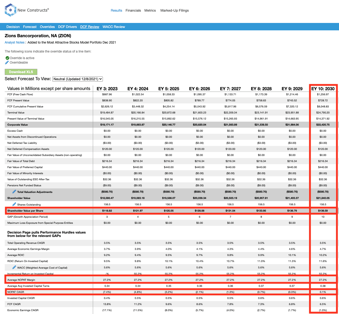The image size is (339, 314).
Task: Click the Excess Cash row label
Action: 15,131
